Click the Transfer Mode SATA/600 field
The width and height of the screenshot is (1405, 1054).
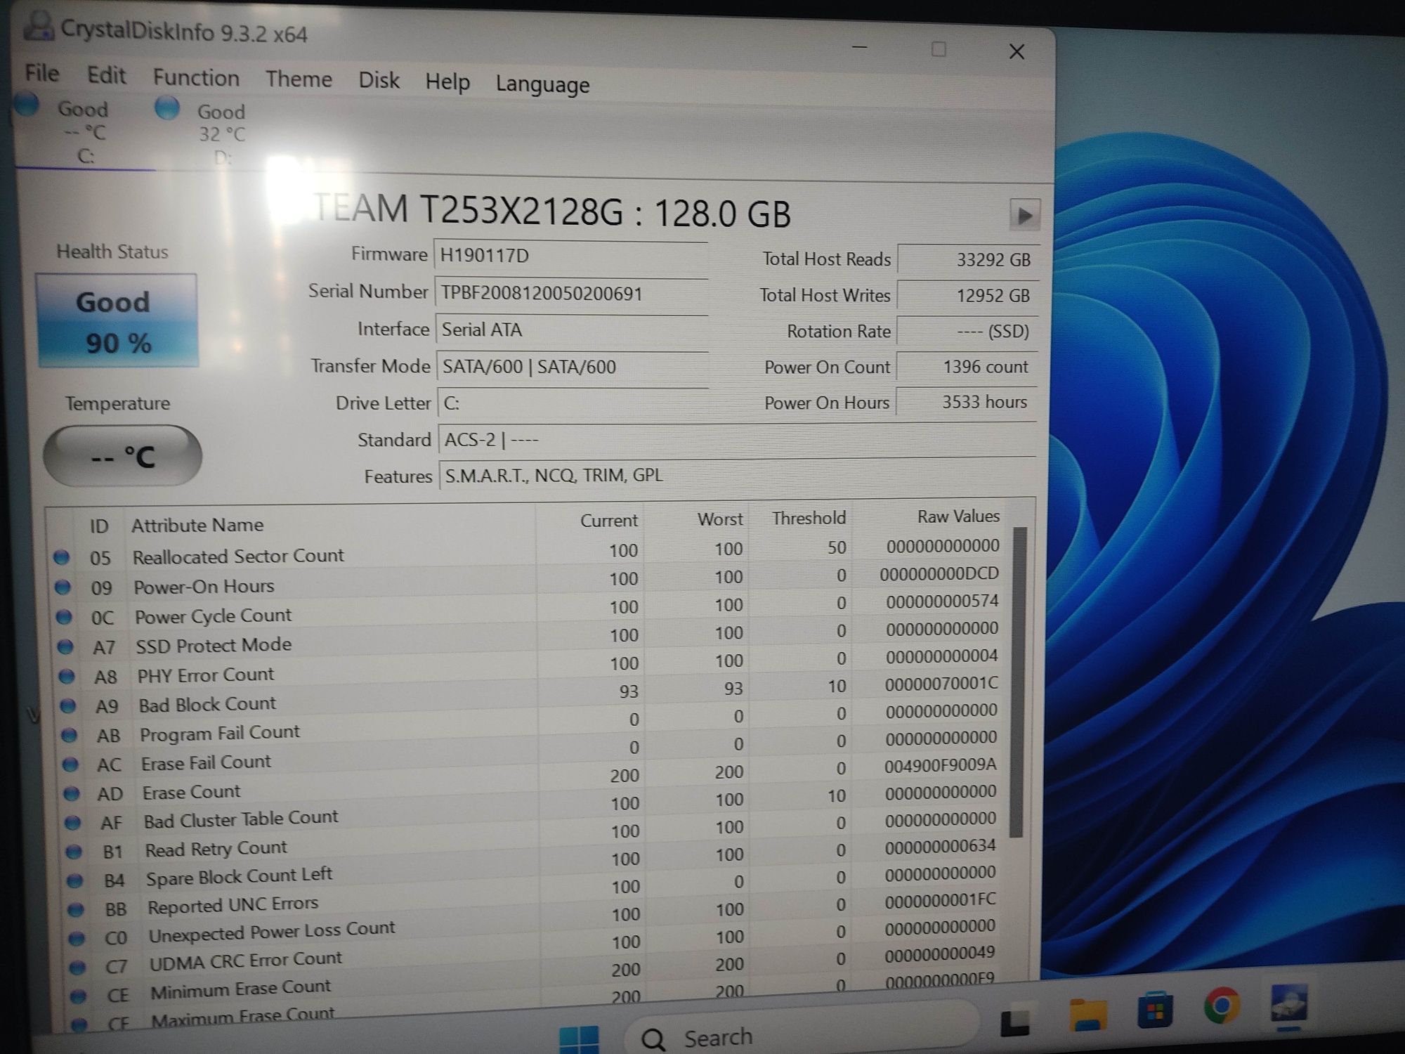[x=572, y=367]
